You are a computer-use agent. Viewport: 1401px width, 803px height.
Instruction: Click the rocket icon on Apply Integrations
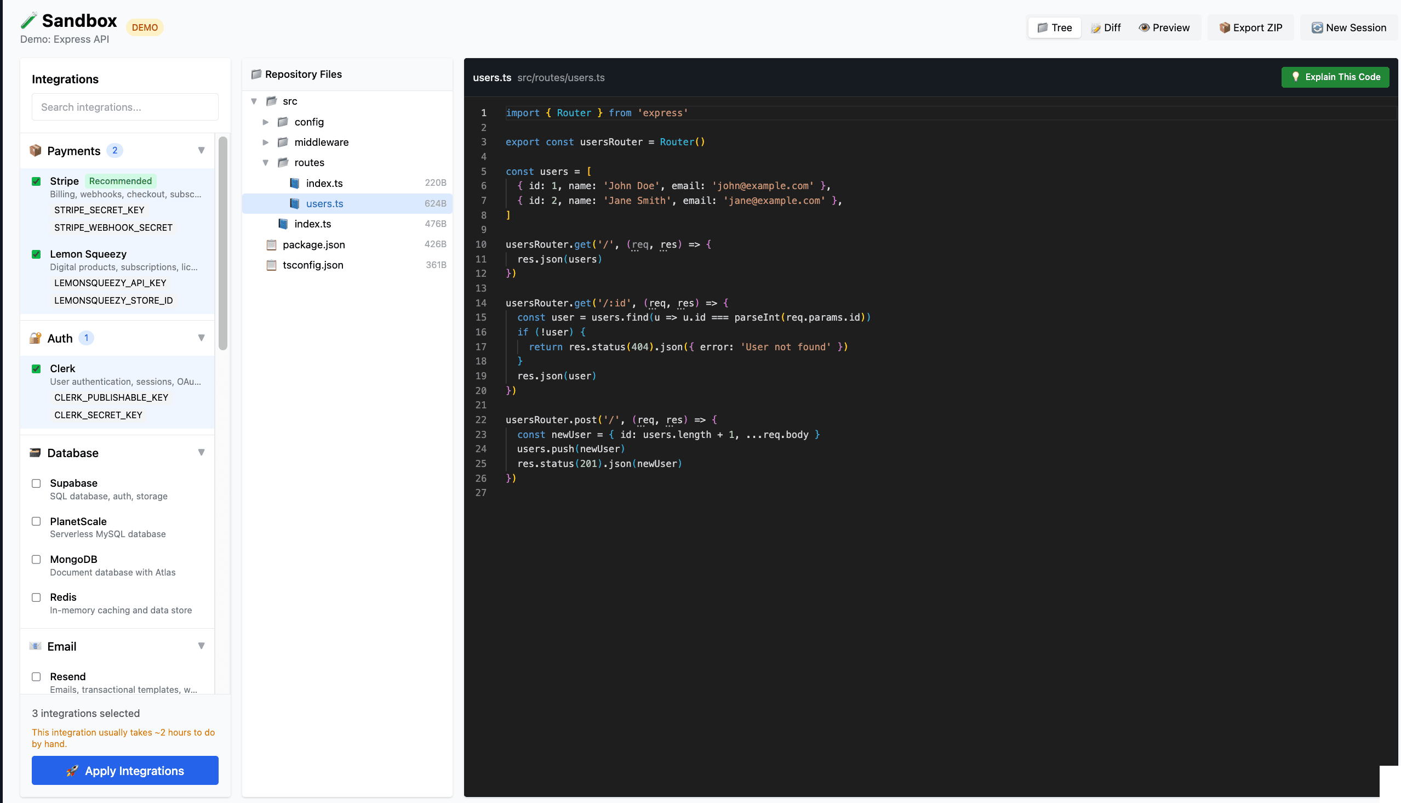pos(73,771)
